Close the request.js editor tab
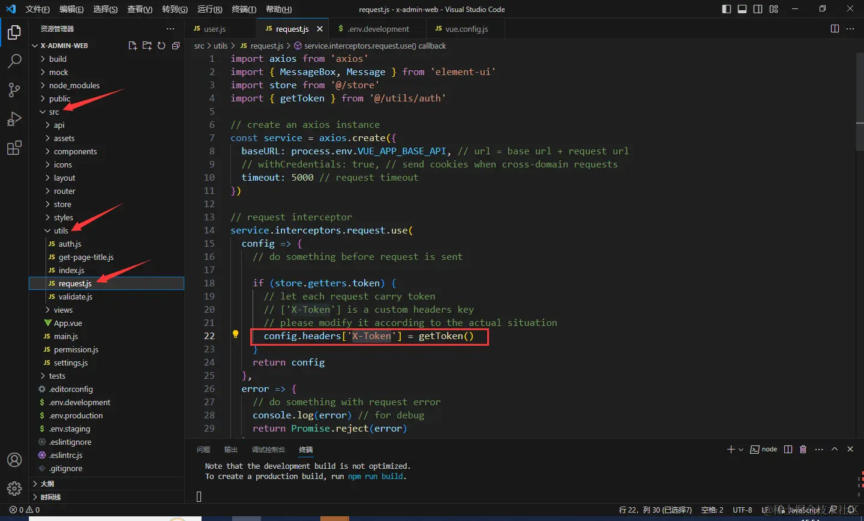Image resolution: width=864 pixels, height=521 pixels. 320,29
